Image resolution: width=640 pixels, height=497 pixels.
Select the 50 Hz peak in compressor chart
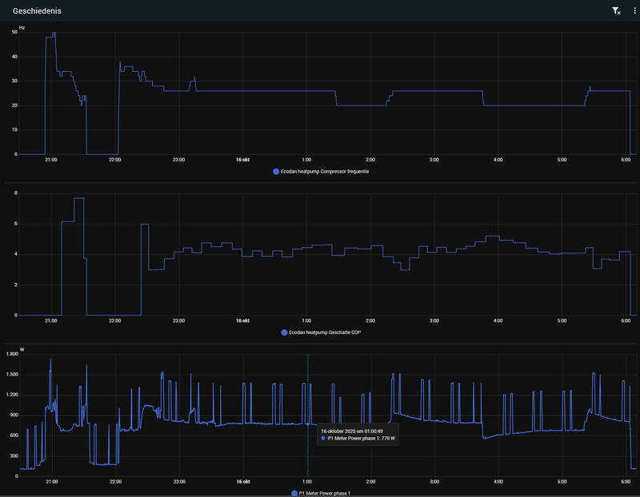pyautogui.click(x=54, y=34)
